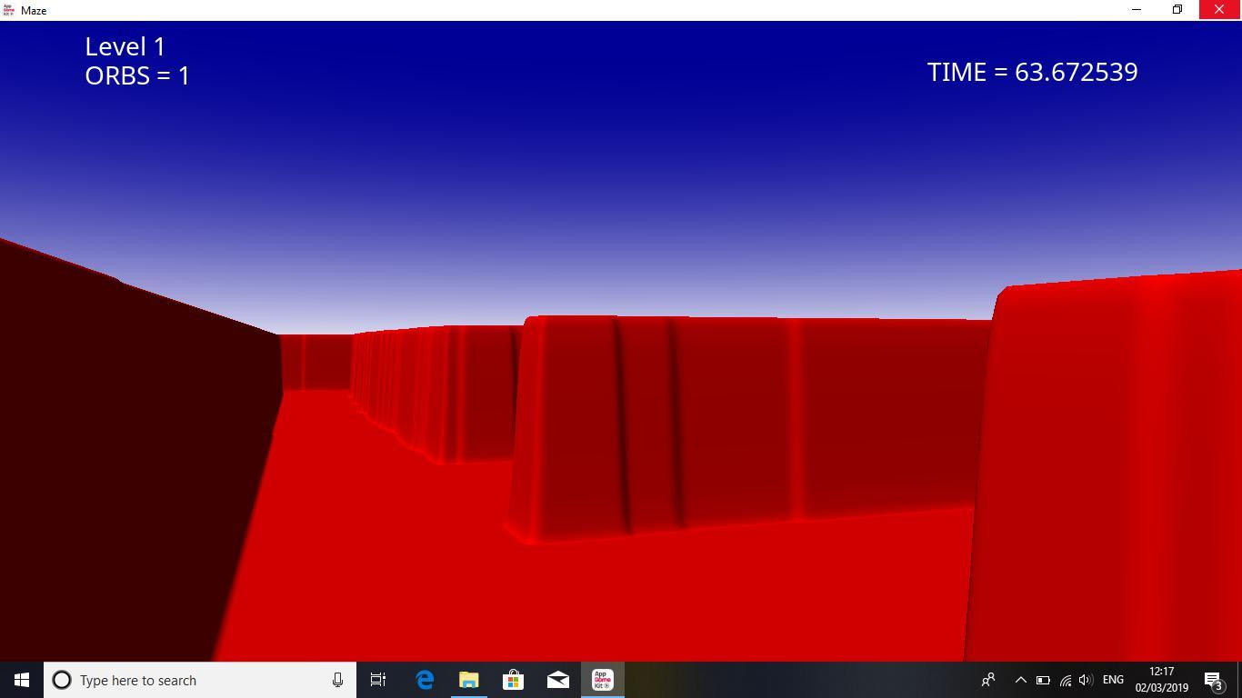Click the microphone icon in search box
Image resolution: width=1242 pixels, height=698 pixels.
pos(337,680)
